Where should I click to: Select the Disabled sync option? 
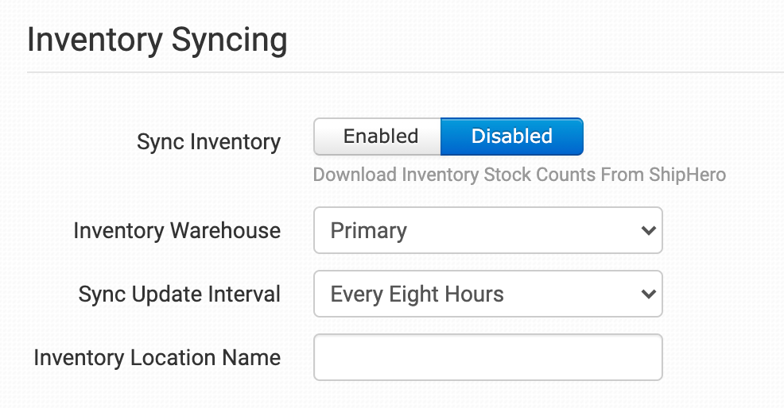(511, 137)
